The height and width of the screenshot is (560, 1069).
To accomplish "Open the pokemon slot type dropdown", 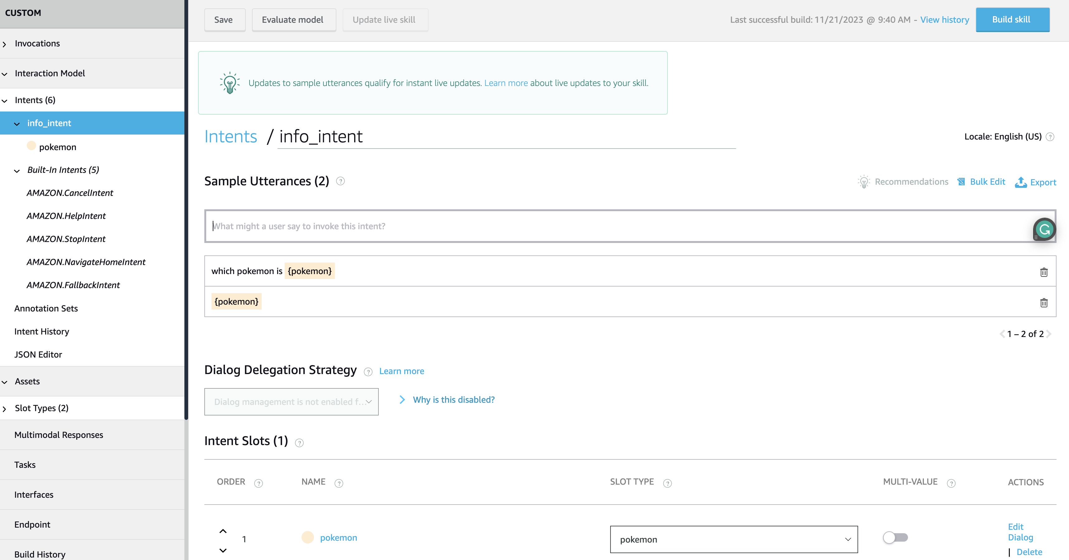I will 734,539.
